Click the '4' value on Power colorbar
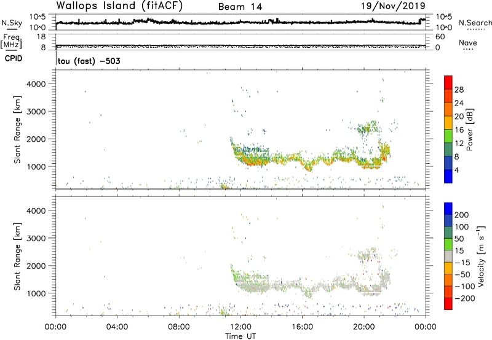 pos(456,170)
